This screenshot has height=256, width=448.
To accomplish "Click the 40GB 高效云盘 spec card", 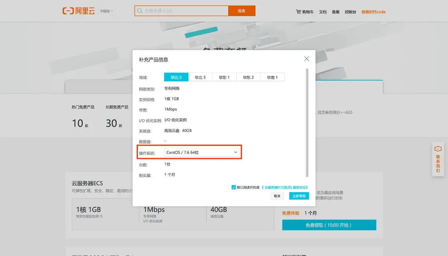I will [x=240, y=214].
